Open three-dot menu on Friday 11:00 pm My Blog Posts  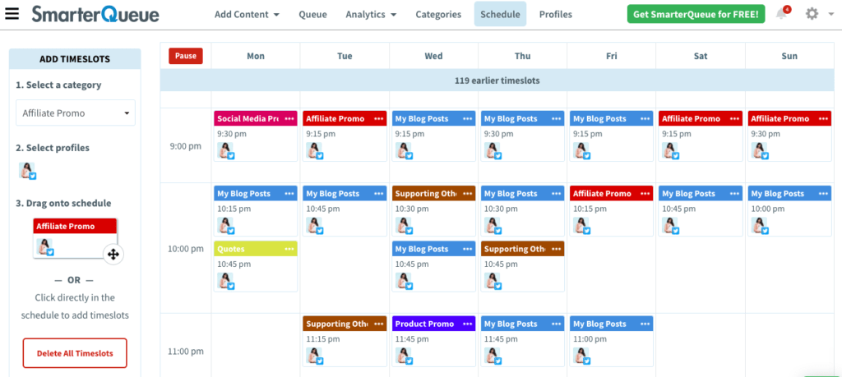646,324
